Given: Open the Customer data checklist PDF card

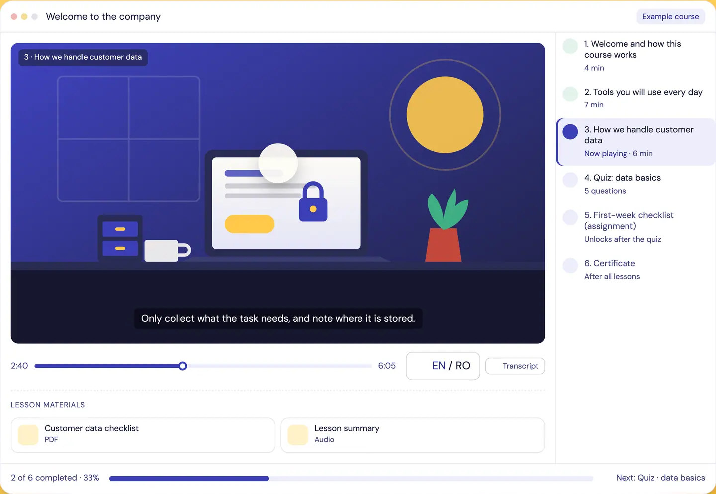Looking at the screenshot, I should [x=143, y=435].
